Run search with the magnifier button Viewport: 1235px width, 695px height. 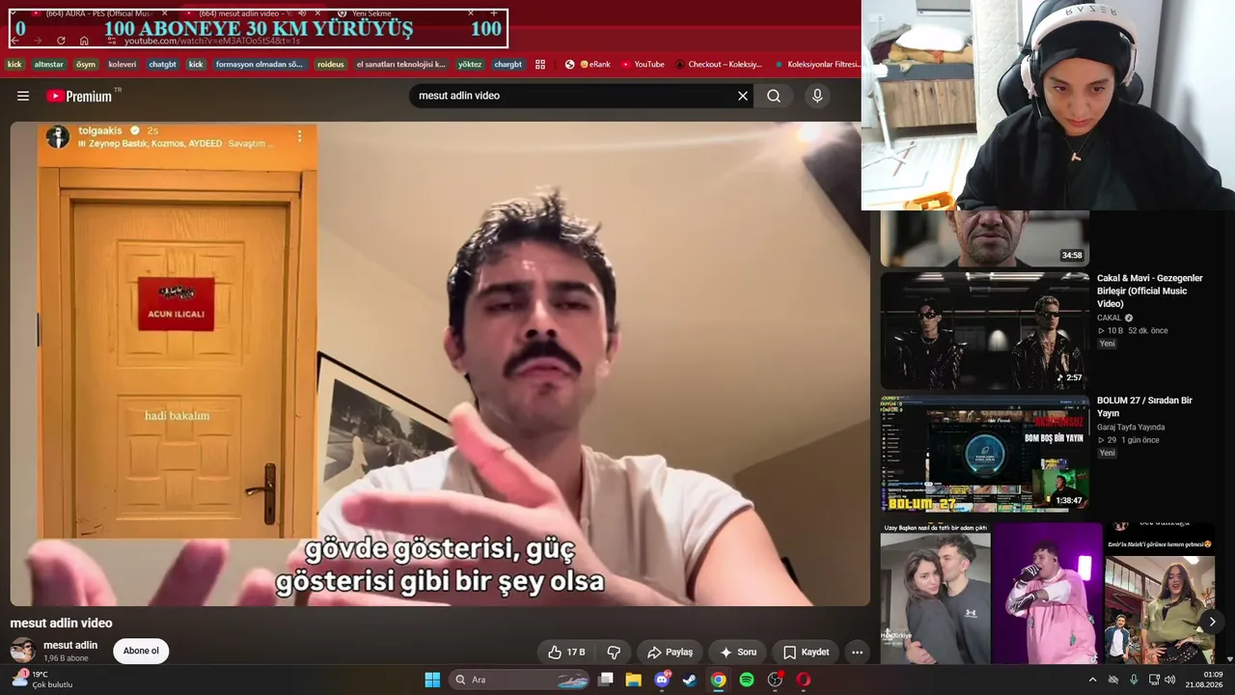(774, 96)
